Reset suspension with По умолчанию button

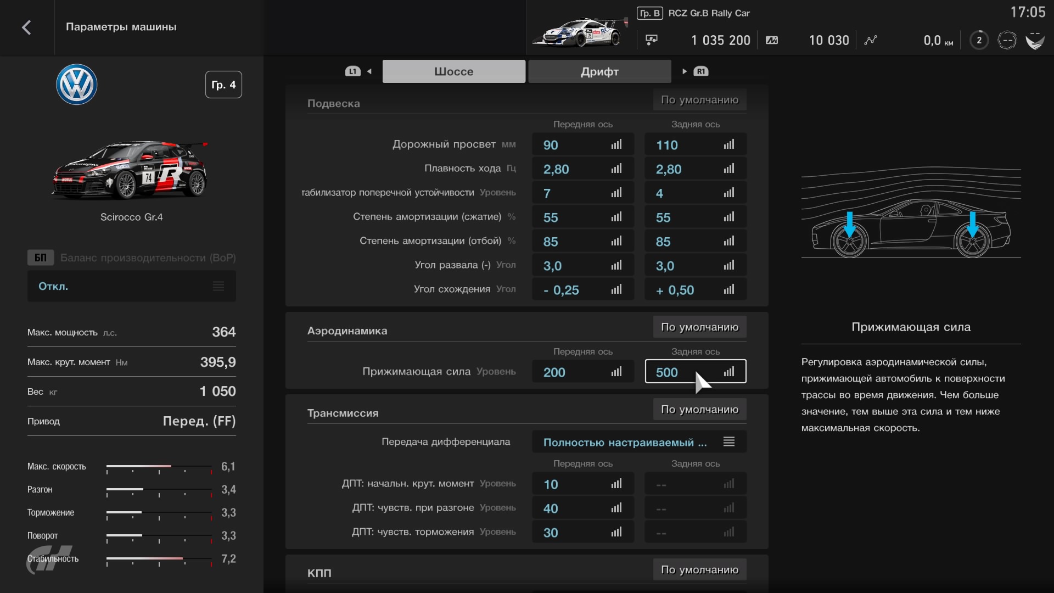pos(699,100)
